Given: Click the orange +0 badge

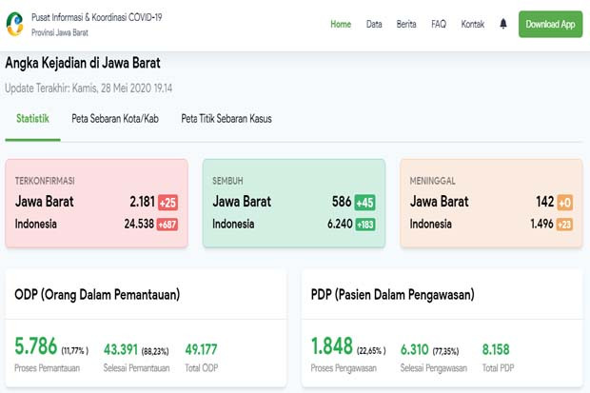Looking at the screenshot, I should (565, 203).
